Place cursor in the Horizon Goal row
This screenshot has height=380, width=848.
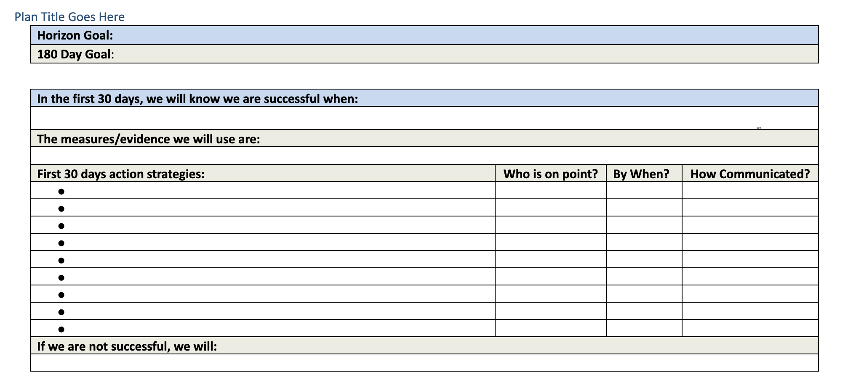tap(421, 35)
